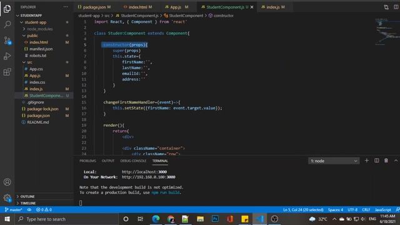Select the TERMINAL panel tab

160,161
